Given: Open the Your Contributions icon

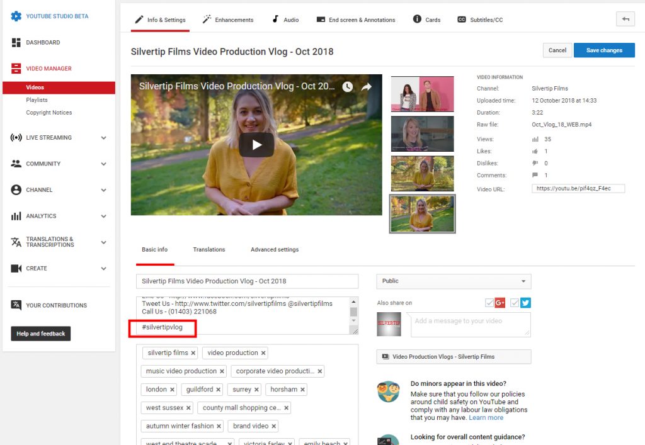Looking at the screenshot, I should (x=16, y=305).
